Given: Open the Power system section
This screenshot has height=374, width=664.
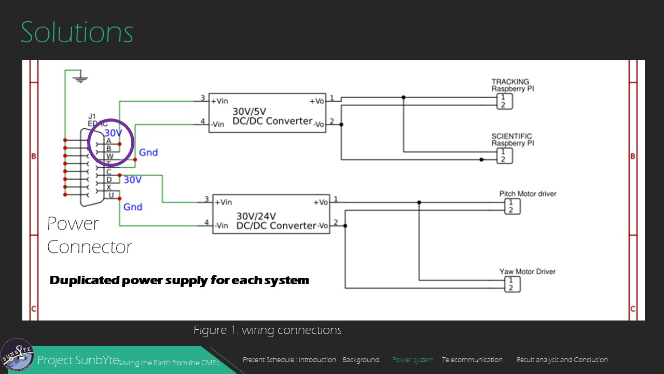Looking at the screenshot, I should coord(412,360).
